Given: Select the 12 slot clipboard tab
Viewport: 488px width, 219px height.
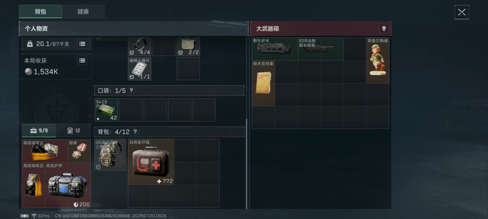Looking at the screenshot, I should coord(74,131).
